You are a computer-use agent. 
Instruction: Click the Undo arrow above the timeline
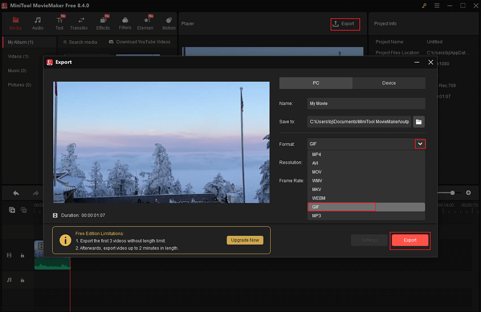coord(16,192)
